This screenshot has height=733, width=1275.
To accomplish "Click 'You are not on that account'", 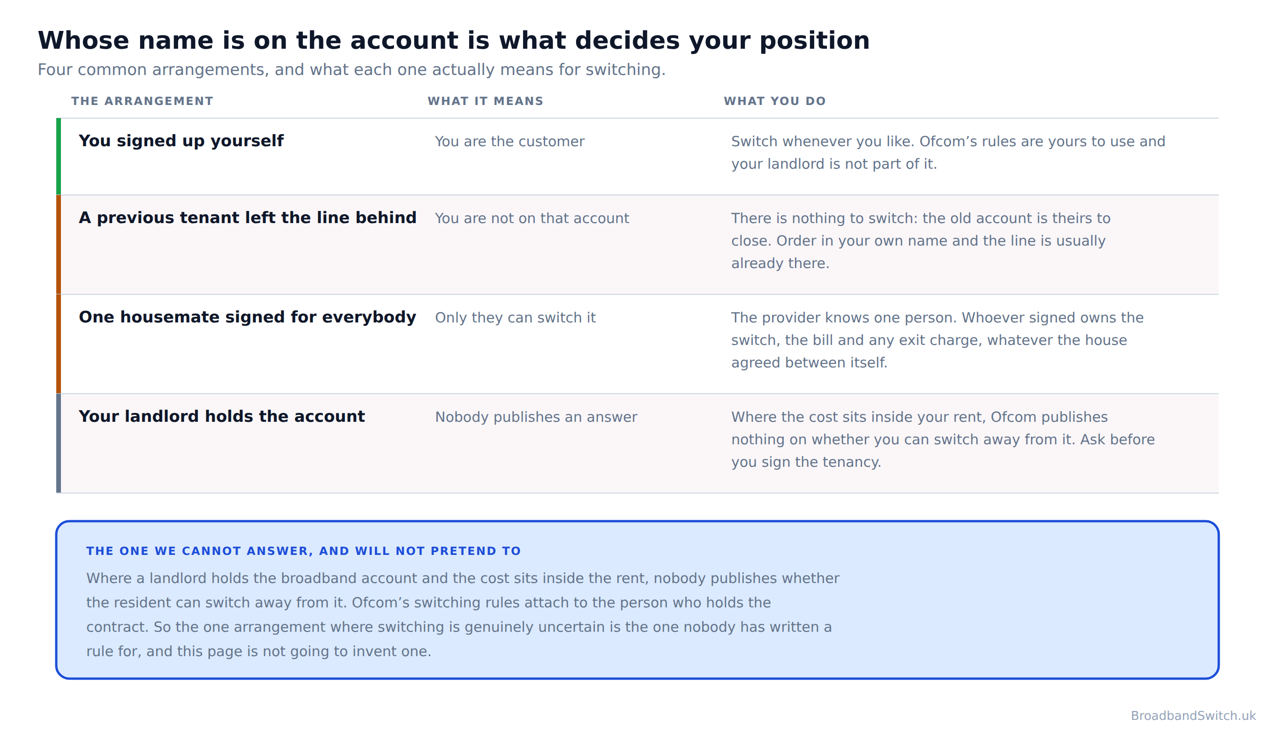I will tap(532, 218).
